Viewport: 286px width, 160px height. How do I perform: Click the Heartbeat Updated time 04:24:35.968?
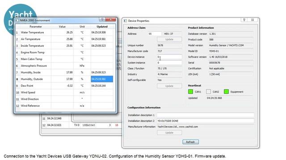214,98
